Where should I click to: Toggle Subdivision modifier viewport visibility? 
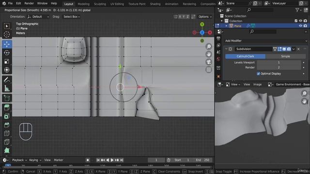pos(284,49)
